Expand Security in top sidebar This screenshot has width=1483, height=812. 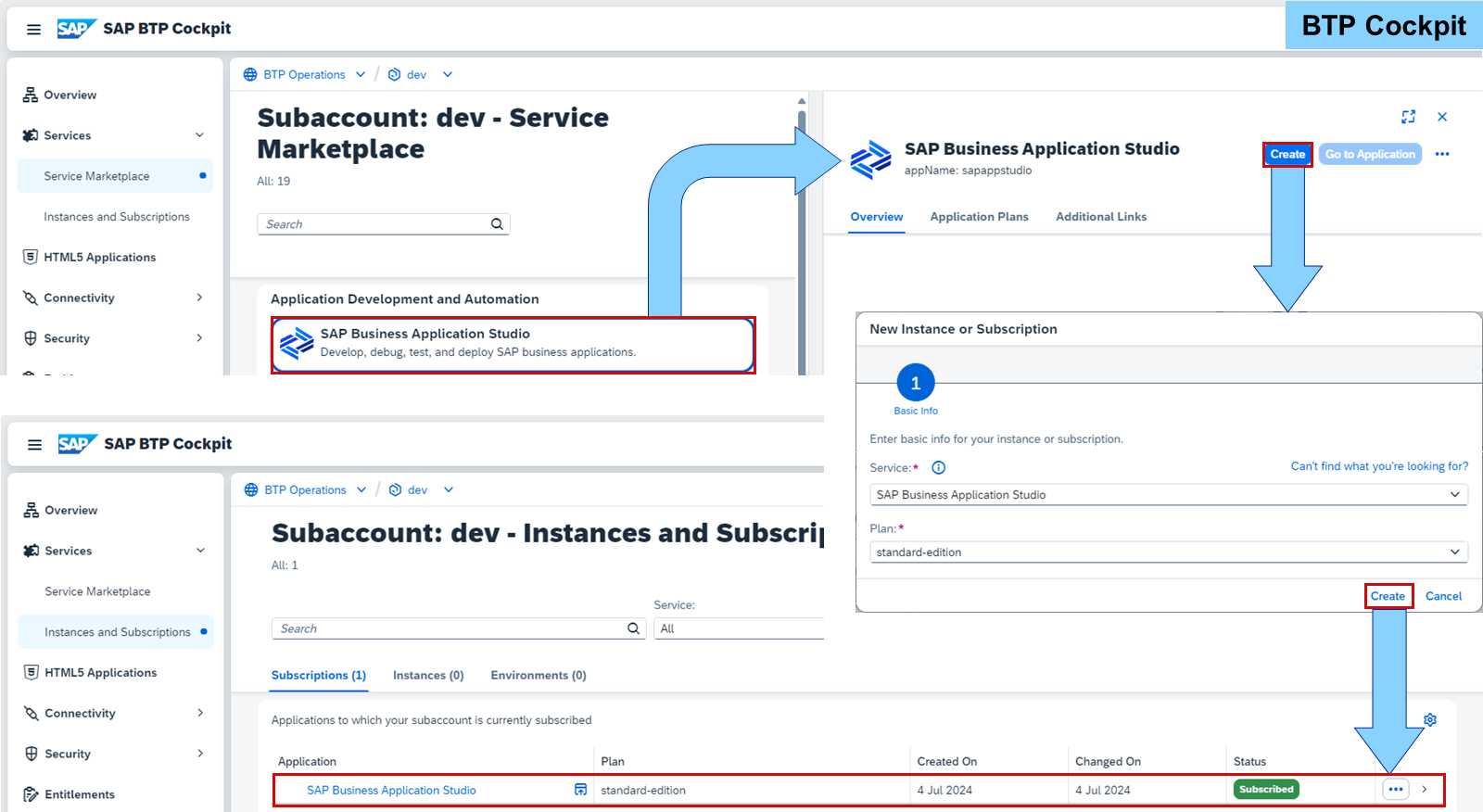click(199, 338)
